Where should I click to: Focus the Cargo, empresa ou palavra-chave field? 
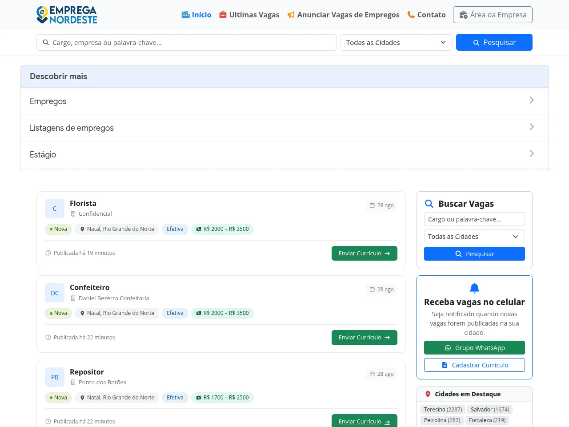pyautogui.click(x=187, y=42)
